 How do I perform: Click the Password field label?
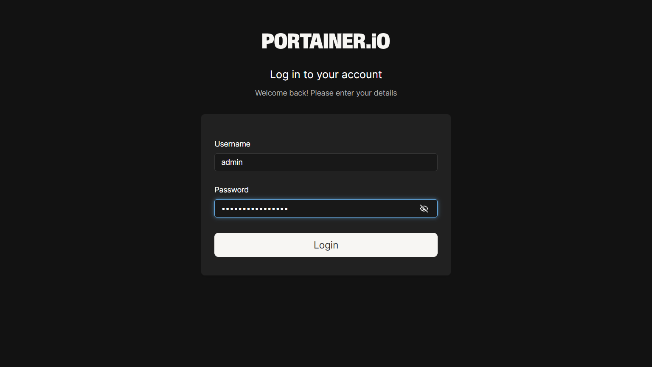[x=231, y=190]
